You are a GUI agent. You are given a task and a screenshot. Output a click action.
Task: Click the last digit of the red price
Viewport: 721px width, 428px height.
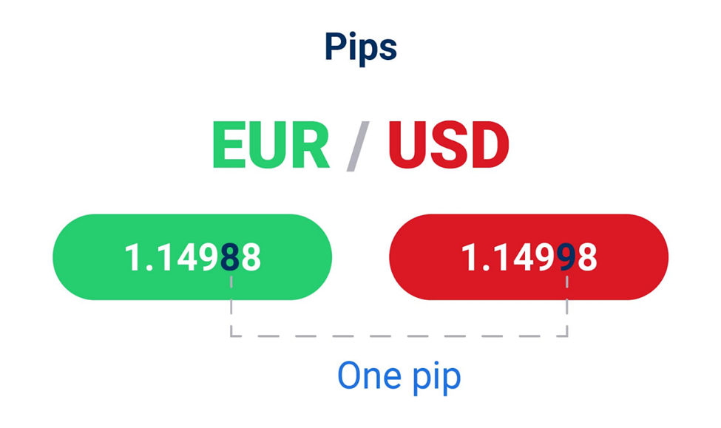point(588,258)
